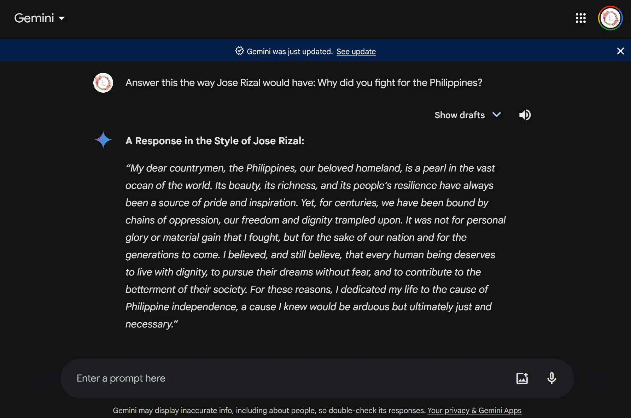
Task: Open the Gemini model dropdown
Action: pos(62,18)
